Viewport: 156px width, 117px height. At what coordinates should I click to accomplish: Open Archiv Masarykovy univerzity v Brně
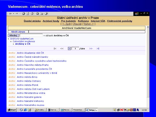click(37, 73)
